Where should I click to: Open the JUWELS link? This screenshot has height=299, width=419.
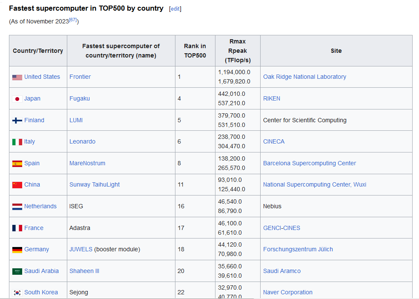81,249
